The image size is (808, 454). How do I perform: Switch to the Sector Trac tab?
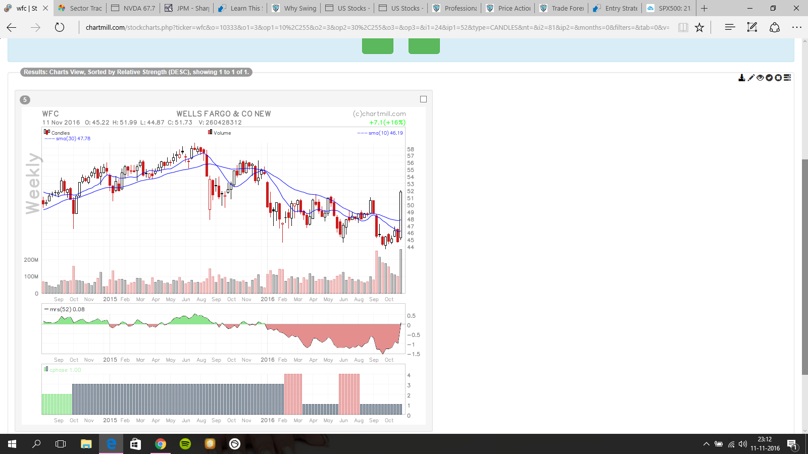[x=80, y=8]
